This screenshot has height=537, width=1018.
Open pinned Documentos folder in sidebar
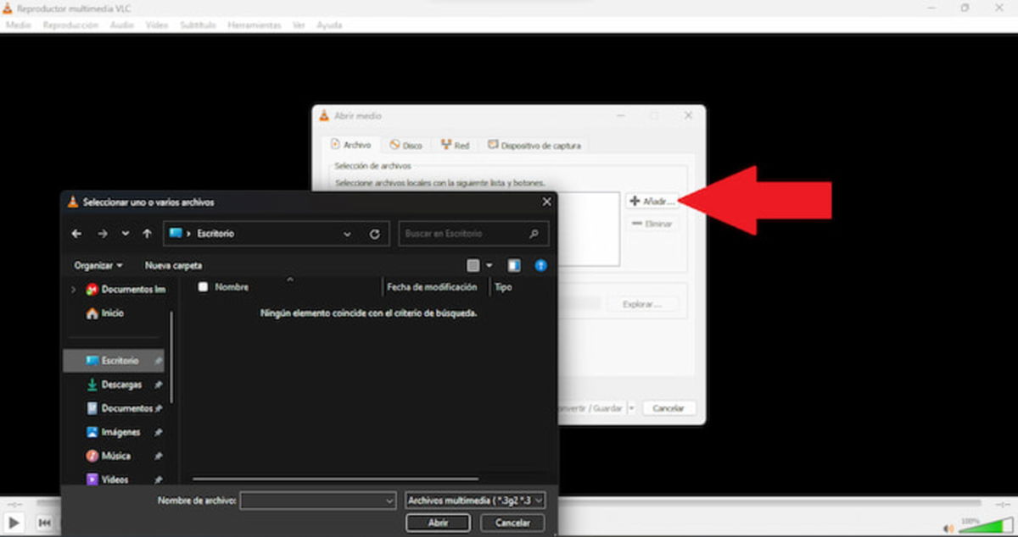tap(120, 408)
